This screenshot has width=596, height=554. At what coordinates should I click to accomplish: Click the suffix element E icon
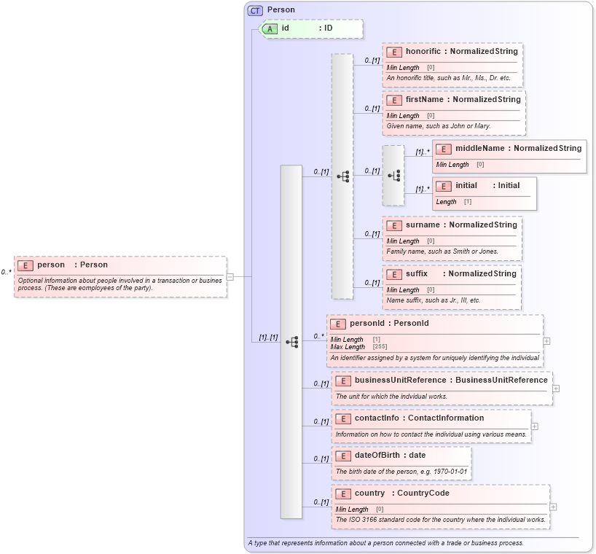click(393, 274)
